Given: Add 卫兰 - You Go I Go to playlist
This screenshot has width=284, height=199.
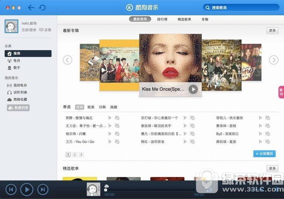Looking at the screenshot, I should pos(117,142).
